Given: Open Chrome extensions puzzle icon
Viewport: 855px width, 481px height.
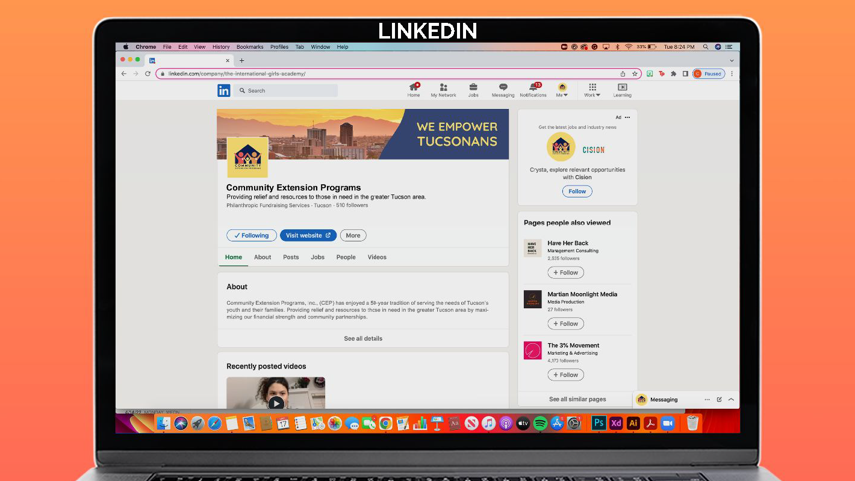Looking at the screenshot, I should click(674, 74).
